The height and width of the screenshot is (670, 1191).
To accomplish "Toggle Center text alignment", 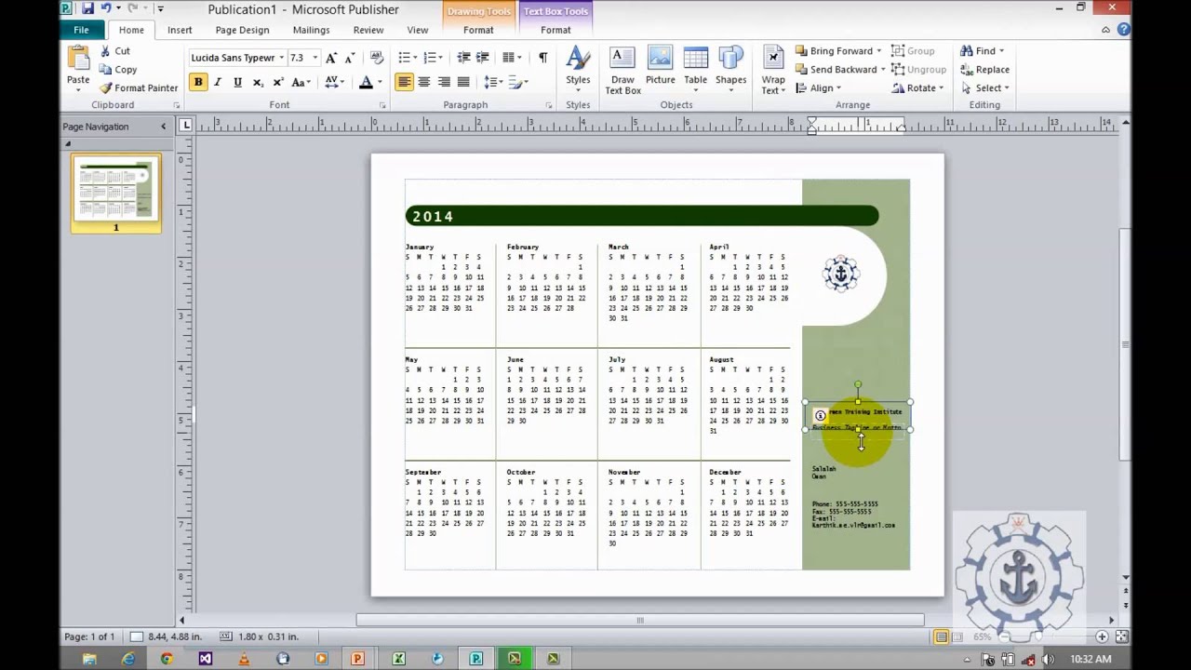I will [424, 83].
